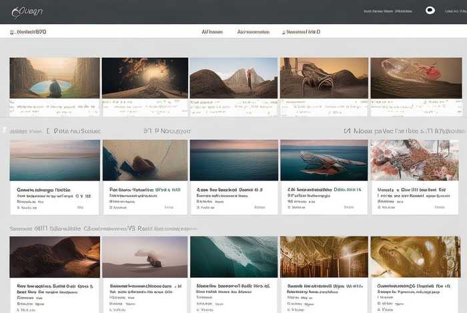Open the middle navigation tab in sub-header
This screenshot has width=467, height=313.
coord(254,32)
